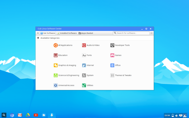
Task: Open the All Applications category icon
Action: point(55,45)
